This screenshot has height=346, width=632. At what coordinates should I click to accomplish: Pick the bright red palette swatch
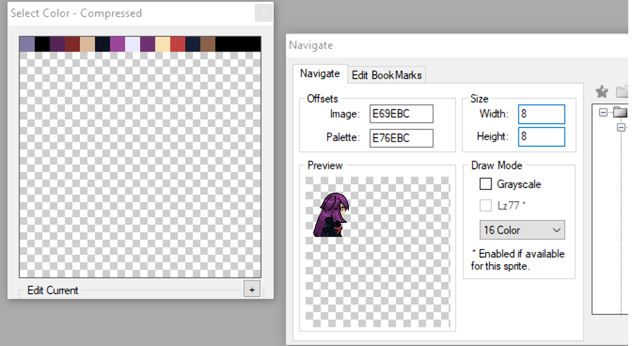[x=178, y=44]
